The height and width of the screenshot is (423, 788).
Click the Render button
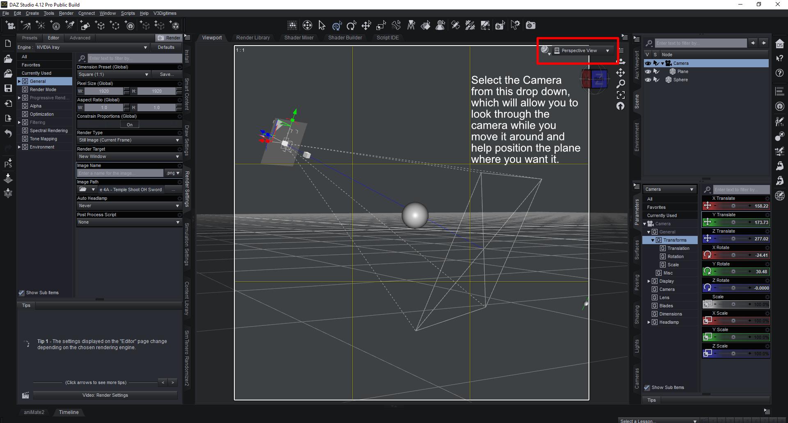(169, 38)
